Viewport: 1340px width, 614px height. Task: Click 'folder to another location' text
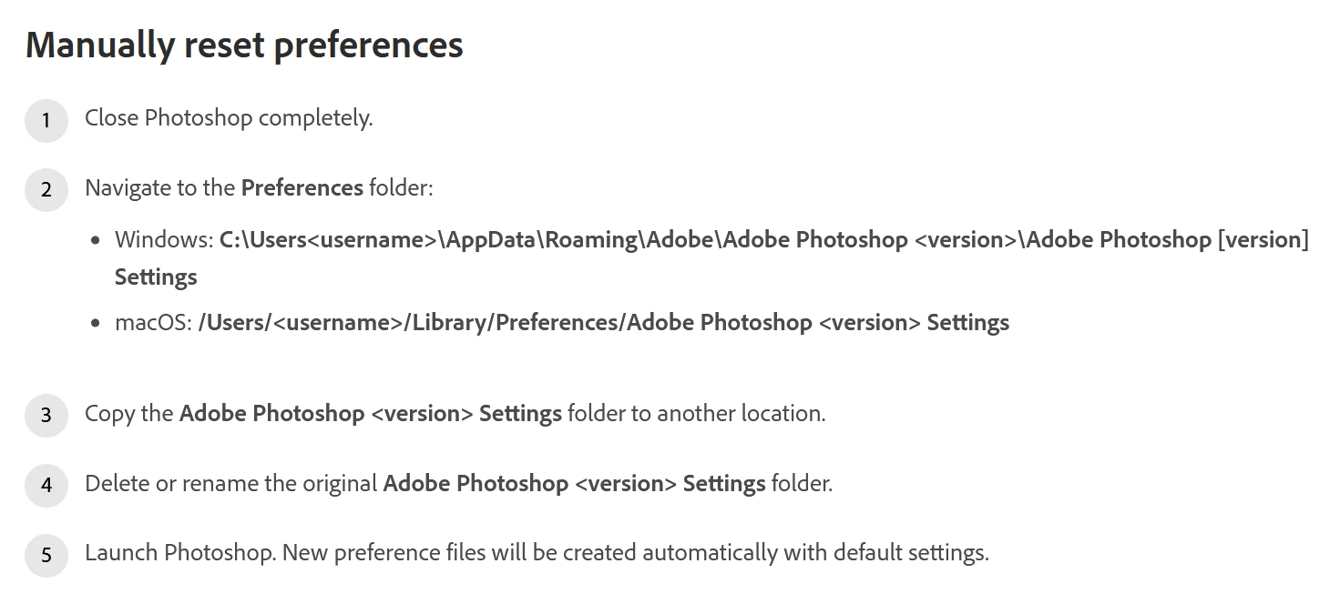696,413
